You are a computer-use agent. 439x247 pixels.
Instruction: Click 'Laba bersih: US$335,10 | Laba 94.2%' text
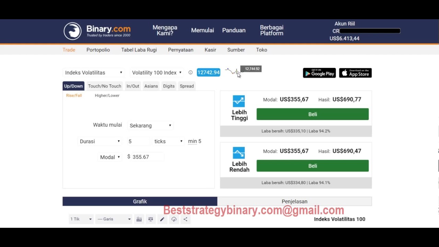pos(296,131)
